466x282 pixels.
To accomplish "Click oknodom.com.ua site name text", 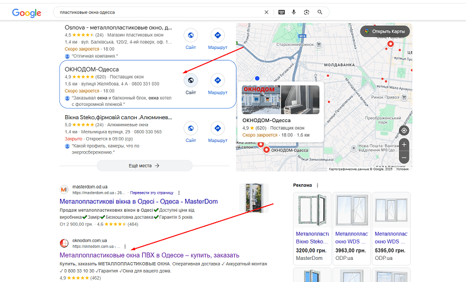I will point(90,241).
